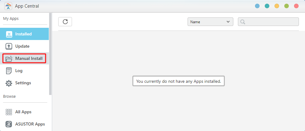The height and width of the screenshot is (131, 305).
Task: Click the Settings gear icon
Action: [x=9, y=83]
